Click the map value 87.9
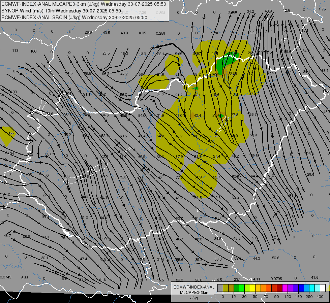The height and width of the screenshot is (303, 330). point(179,157)
